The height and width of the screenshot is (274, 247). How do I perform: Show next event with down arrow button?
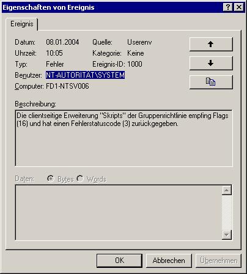coord(211,63)
